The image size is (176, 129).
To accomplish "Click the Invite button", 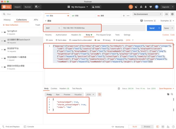I will coord(96,7).
